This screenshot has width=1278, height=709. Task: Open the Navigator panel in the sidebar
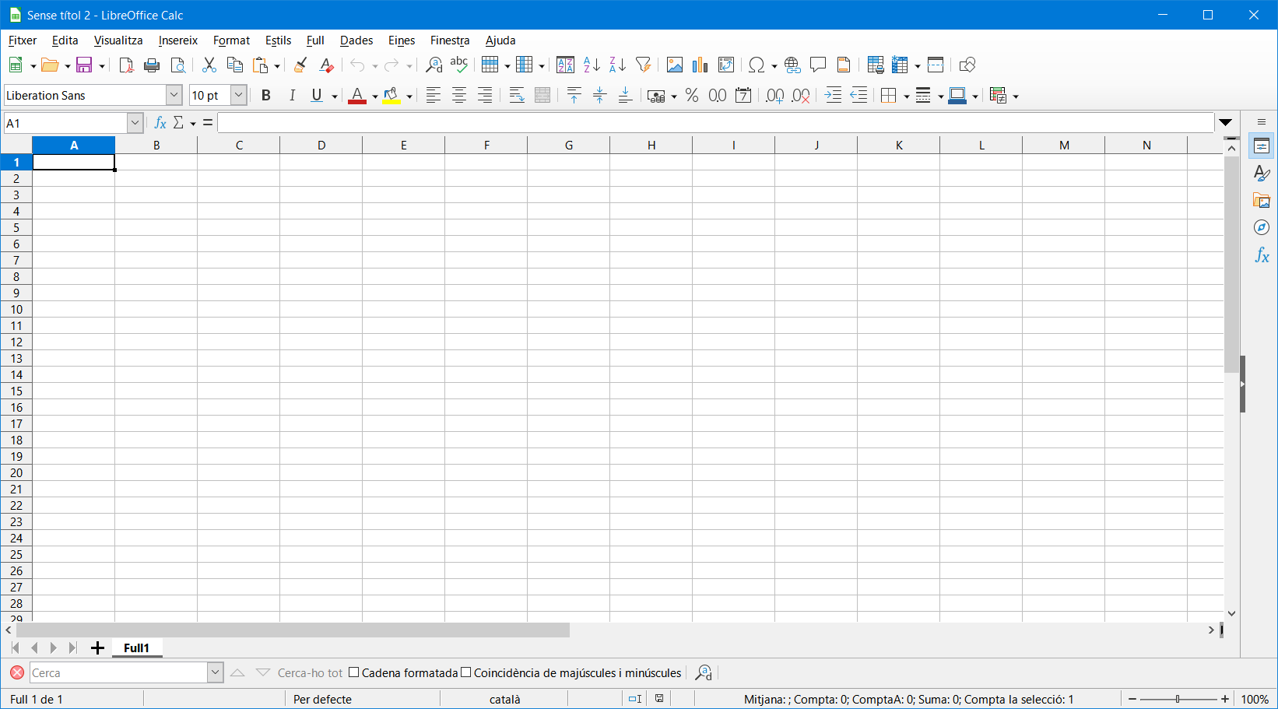pyautogui.click(x=1262, y=227)
